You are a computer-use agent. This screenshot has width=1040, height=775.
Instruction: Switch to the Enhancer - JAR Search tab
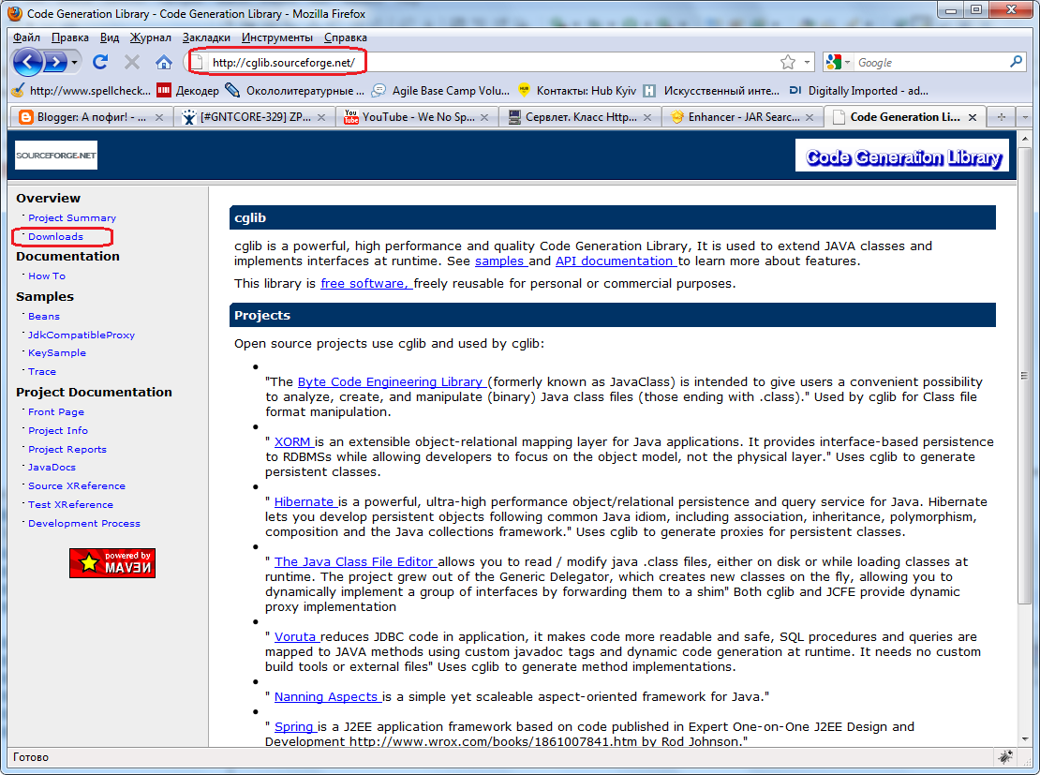(742, 117)
